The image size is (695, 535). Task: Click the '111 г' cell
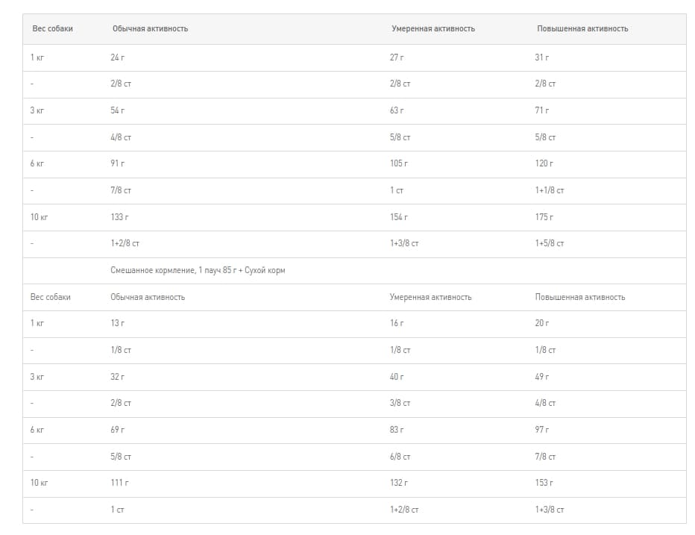[119, 483]
